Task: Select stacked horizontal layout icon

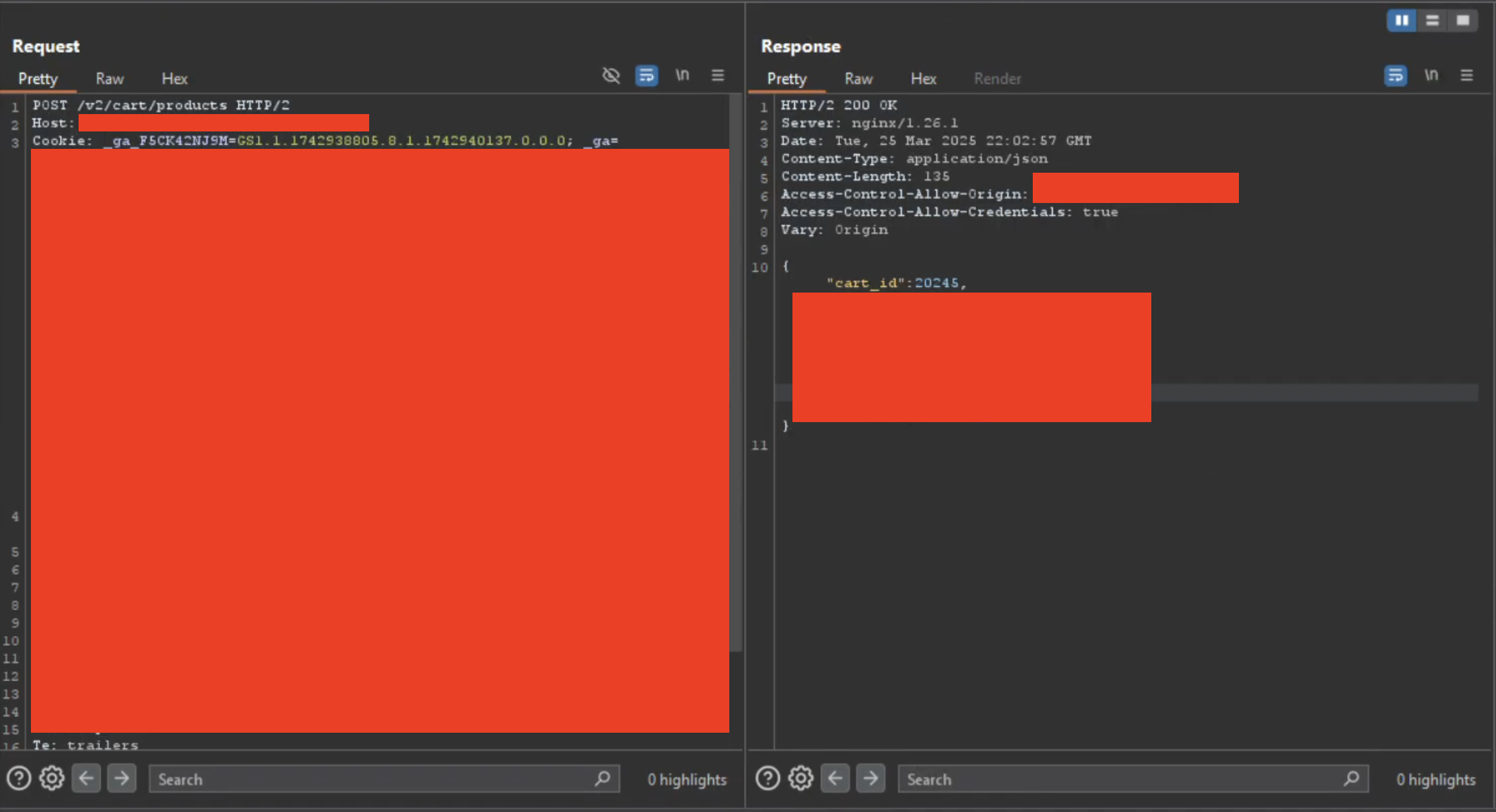Action: 1432,21
